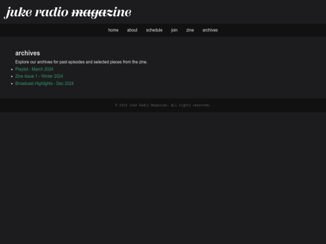This screenshot has height=244, width=326.
Task: Click the juke radio magazine logo
Action: [x=68, y=13]
